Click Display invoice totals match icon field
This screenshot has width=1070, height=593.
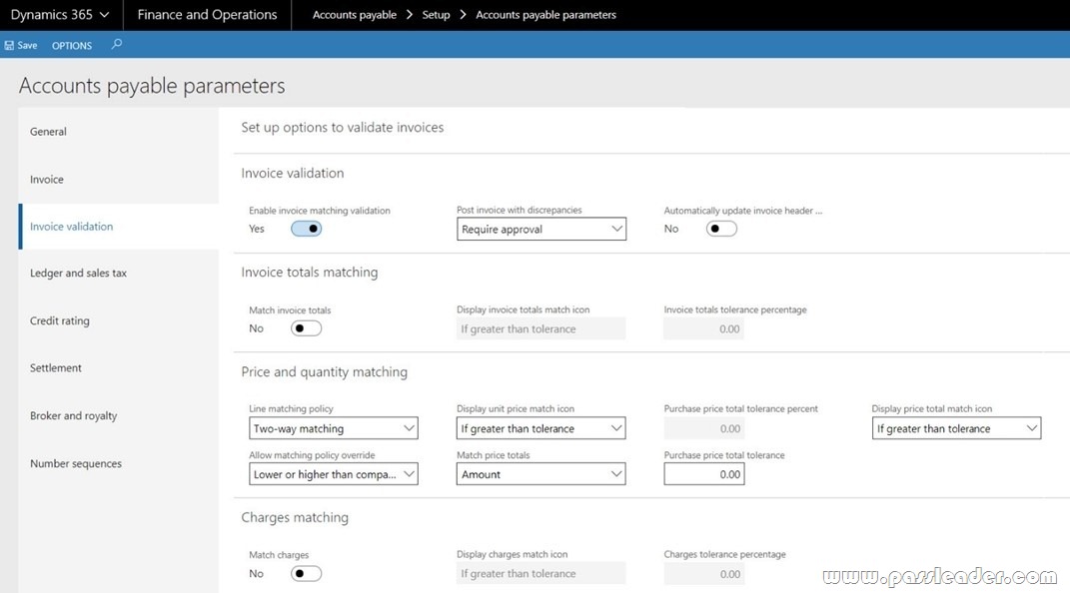pos(541,328)
